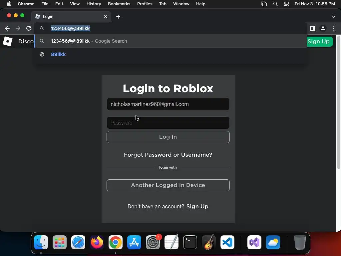Open the Tab menu
Image resolution: width=341 pixels, height=256 pixels.
(x=163, y=4)
